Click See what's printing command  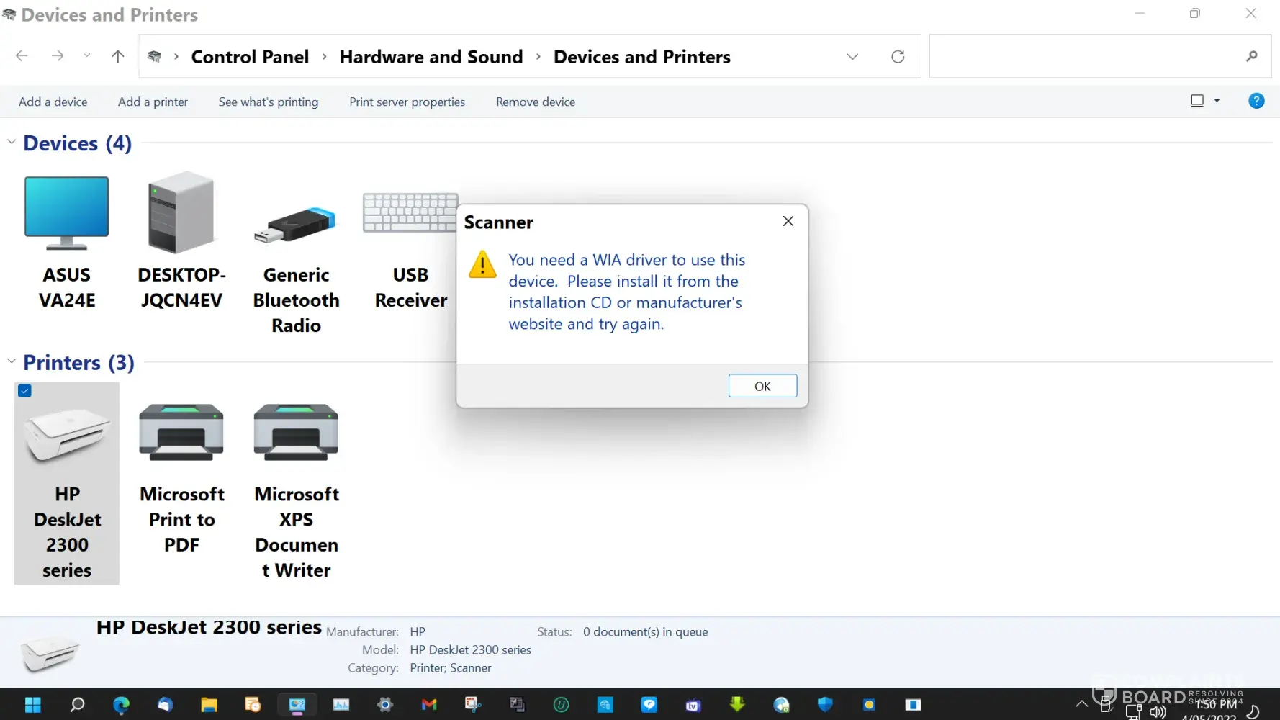[268, 102]
